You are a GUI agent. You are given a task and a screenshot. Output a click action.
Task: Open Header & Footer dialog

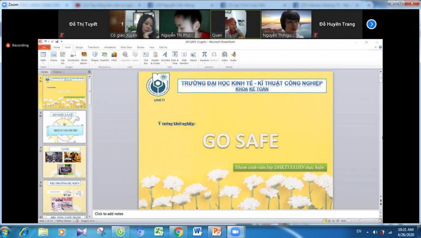coord(155,57)
